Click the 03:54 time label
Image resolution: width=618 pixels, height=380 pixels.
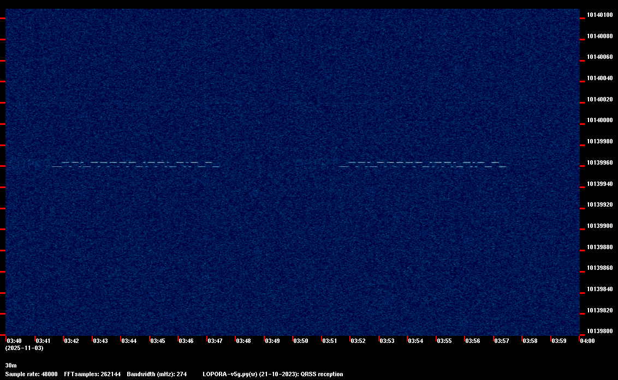click(415, 341)
